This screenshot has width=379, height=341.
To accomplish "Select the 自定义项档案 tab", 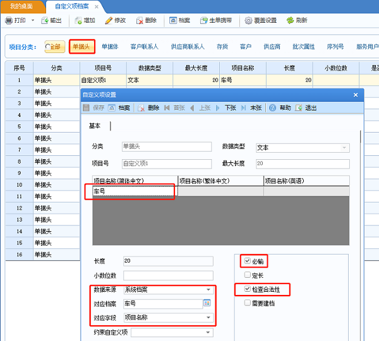I will click(72, 6).
